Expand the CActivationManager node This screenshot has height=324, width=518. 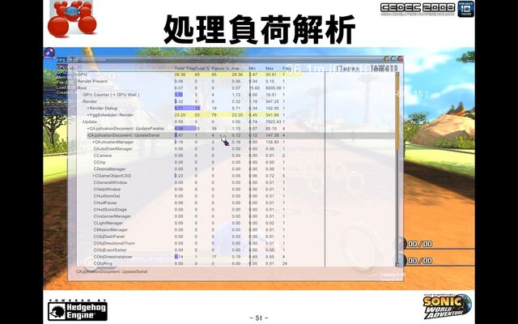click(94, 143)
